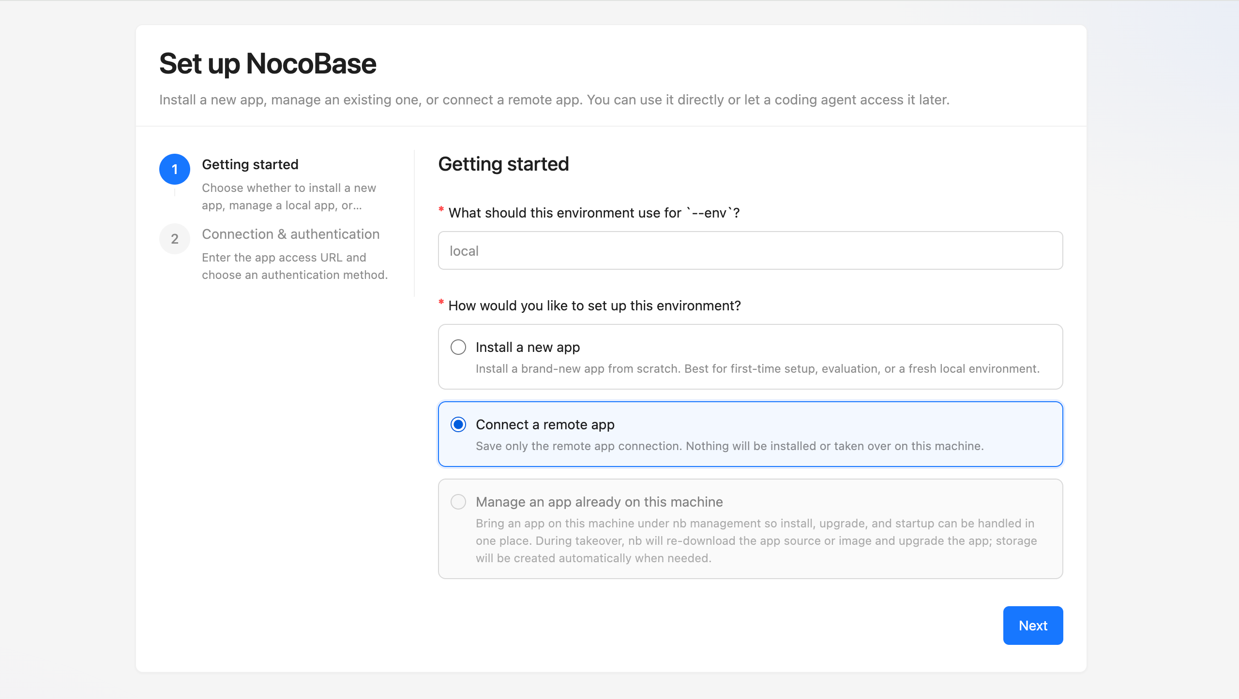
Task: Select the Connect a remote app radio button
Action: tap(458, 424)
